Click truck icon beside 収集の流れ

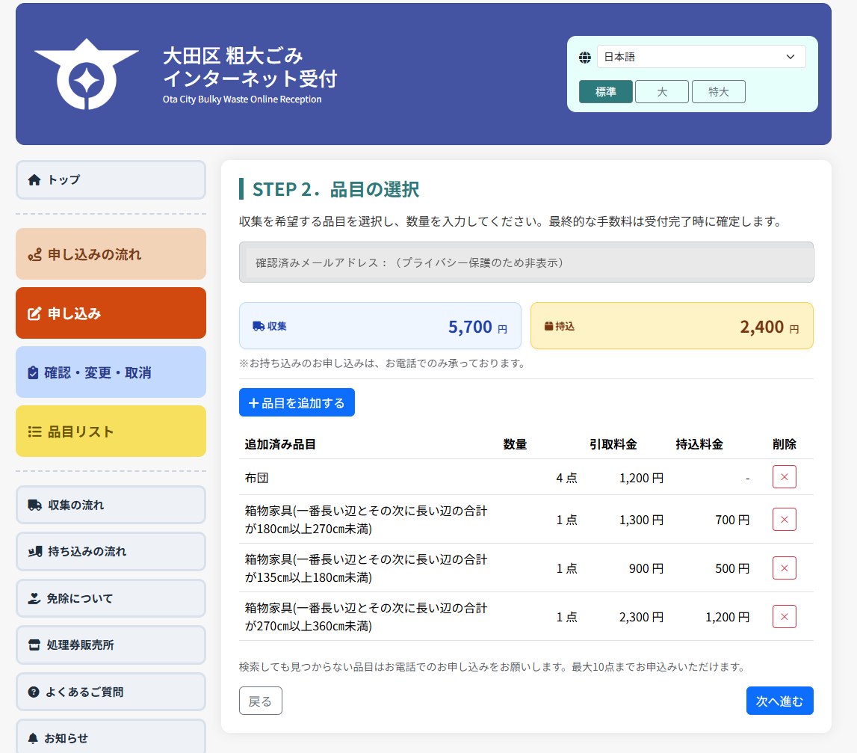pos(35,505)
